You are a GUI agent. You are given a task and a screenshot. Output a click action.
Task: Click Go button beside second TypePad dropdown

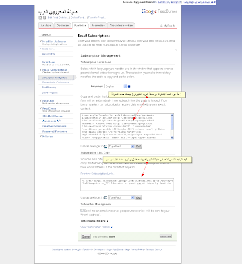pyautogui.click(x=138, y=197)
